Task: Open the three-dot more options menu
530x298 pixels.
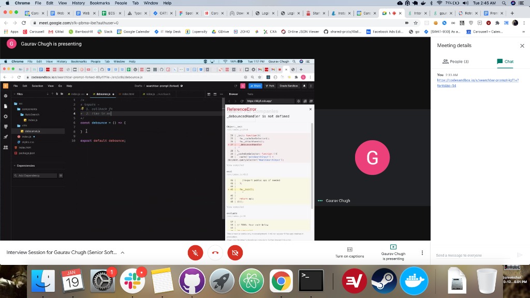Action: [422, 253]
